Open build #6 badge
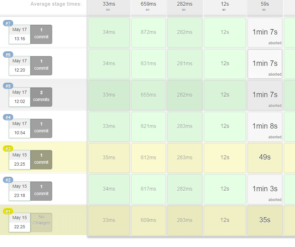The image size is (295, 247). point(8,54)
